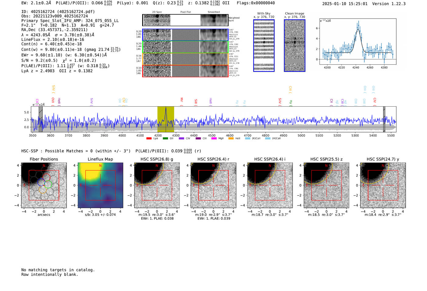Click the red OVI line marker label
This screenshot has width=427, height=291.
tap(53, 100)
